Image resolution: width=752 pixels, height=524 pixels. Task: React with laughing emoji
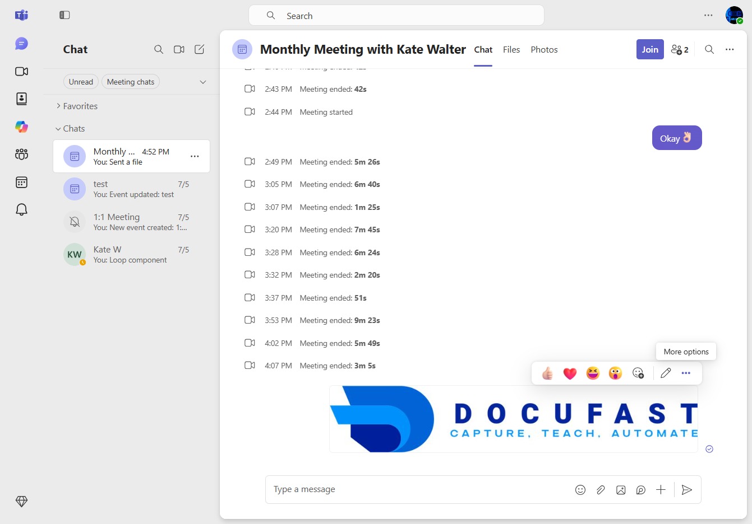point(593,373)
